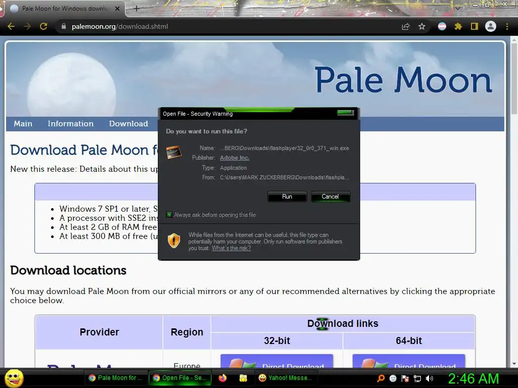
Task: Click the Pale Moon banner title
Action: [403, 79]
